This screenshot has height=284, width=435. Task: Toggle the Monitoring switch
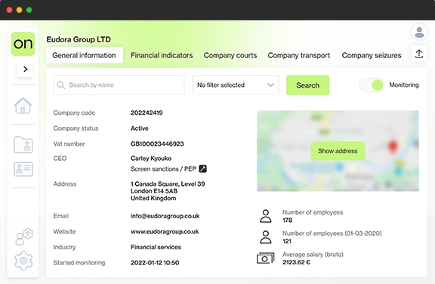click(x=372, y=85)
